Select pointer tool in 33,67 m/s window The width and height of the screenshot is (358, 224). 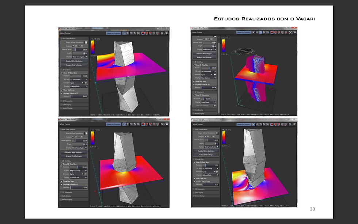pyautogui.click(x=124, y=124)
